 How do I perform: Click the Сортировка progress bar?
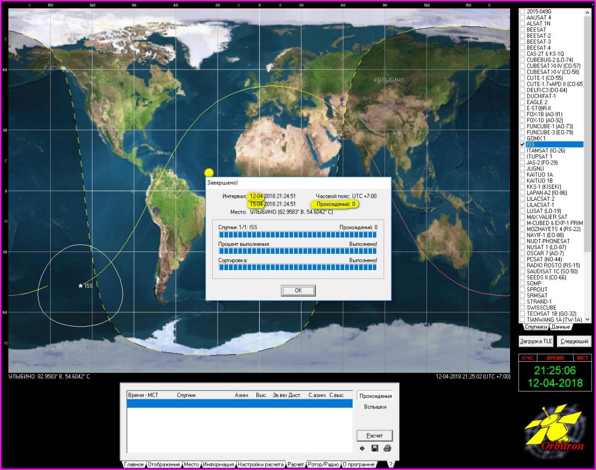coord(298,267)
